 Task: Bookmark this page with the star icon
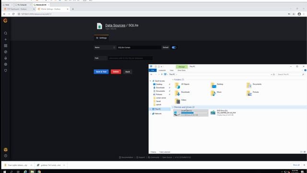pyautogui.click(x=294, y=14)
